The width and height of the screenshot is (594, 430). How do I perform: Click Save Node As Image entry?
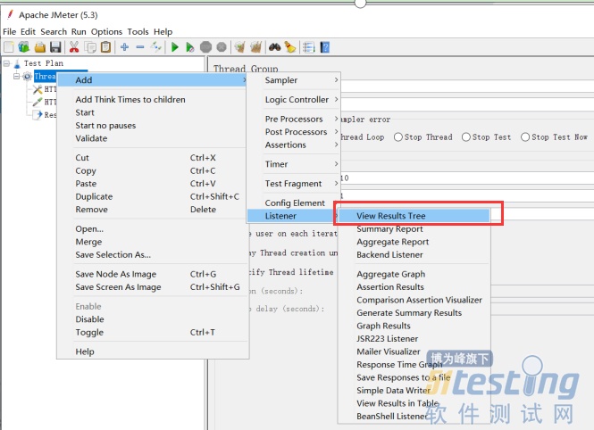click(x=153, y=274)
